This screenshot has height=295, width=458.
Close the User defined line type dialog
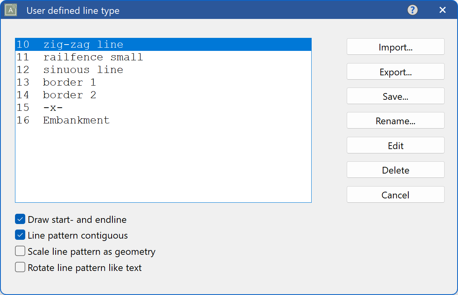(x=443, y=10)
